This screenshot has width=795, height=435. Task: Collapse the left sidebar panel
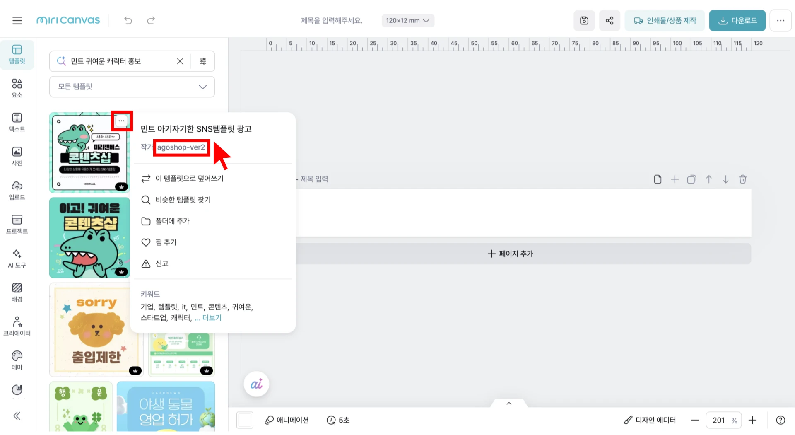tap(17, 416)
